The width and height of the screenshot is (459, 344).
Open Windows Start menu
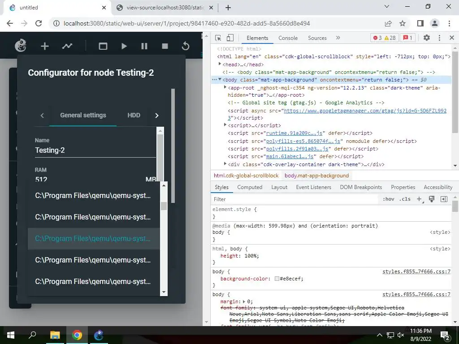coord(11,335)
